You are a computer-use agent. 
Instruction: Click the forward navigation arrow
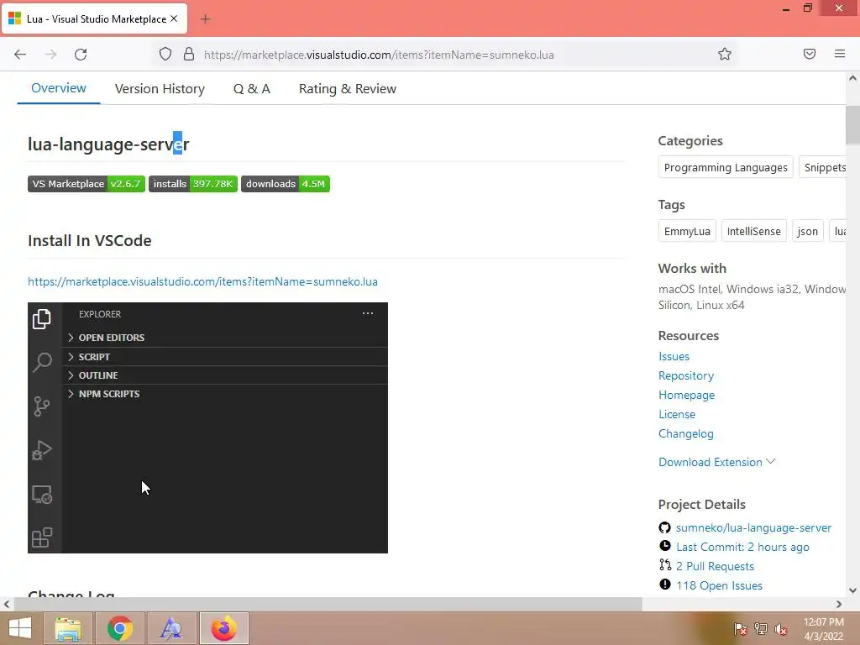coord(50,55)
